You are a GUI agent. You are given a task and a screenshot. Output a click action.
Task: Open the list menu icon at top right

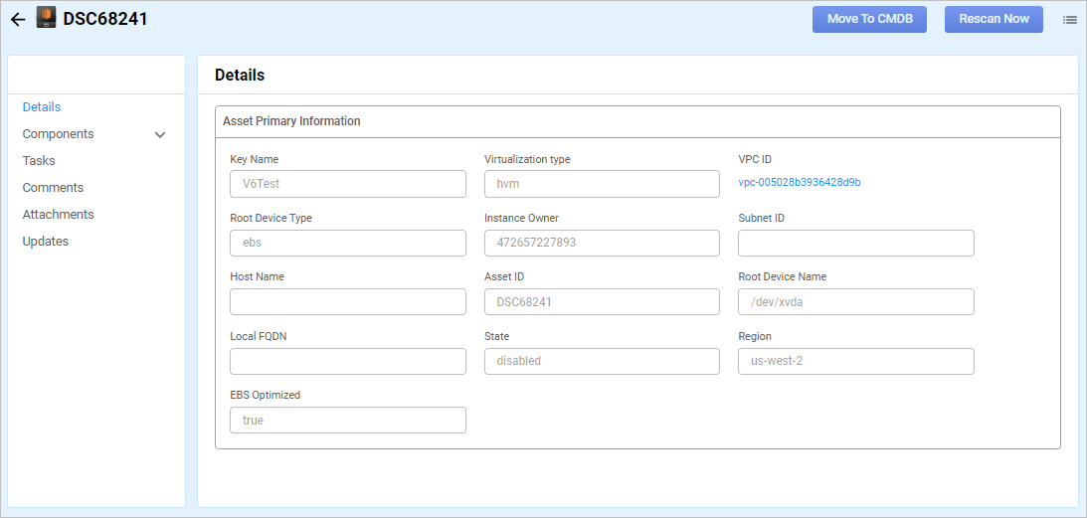pos(1070,19)
